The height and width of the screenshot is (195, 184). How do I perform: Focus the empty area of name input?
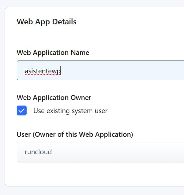tap(122, 70)
